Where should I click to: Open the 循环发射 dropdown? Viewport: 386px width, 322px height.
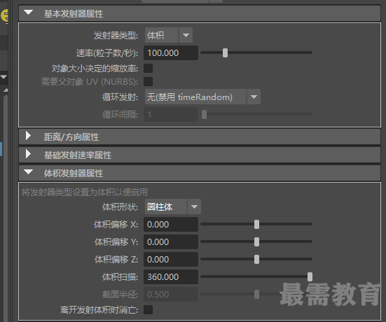tap(202, 97)
